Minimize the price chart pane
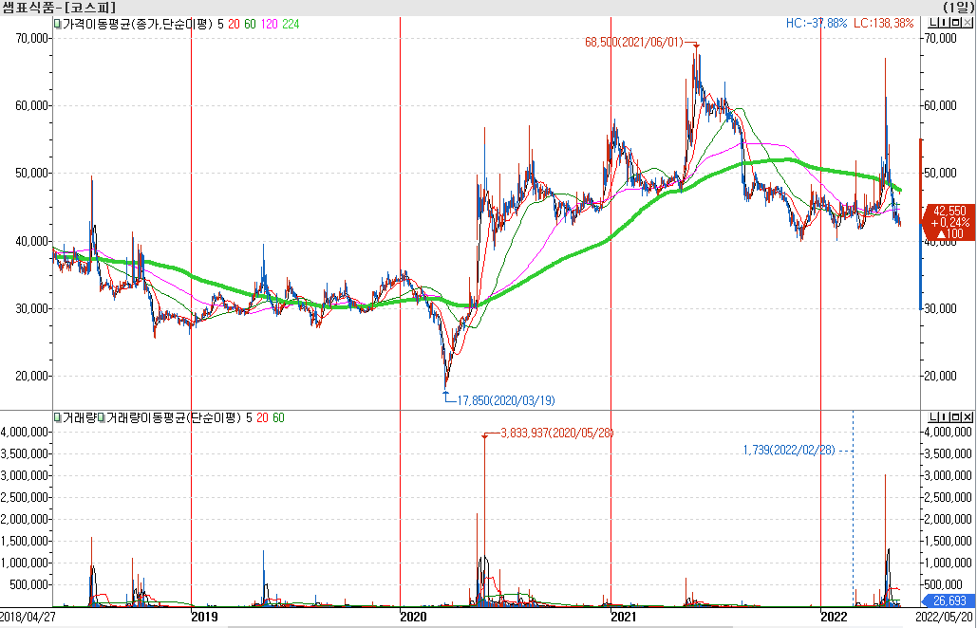Image resolution: width=977 pixels, height=628 pixels. pos(933,24)
